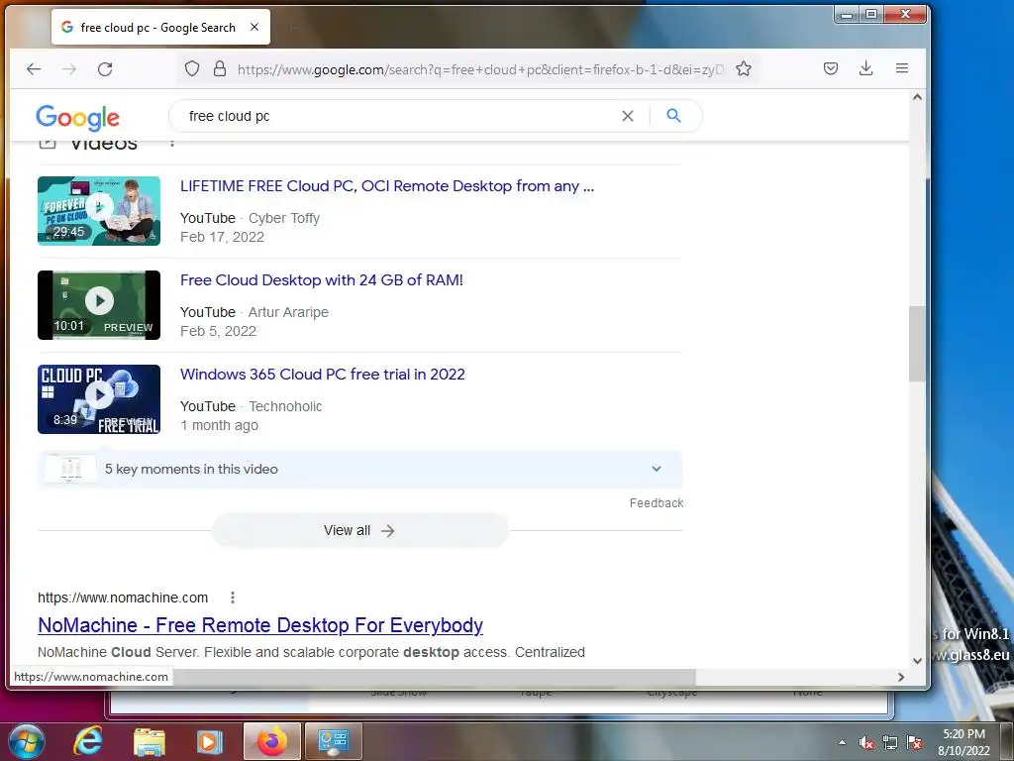Viewport: 1014px width, 761px height.
Task: Click the taskbar clock showing 5:20 PM
Action: pyautogui.click(x=963, y=742)
